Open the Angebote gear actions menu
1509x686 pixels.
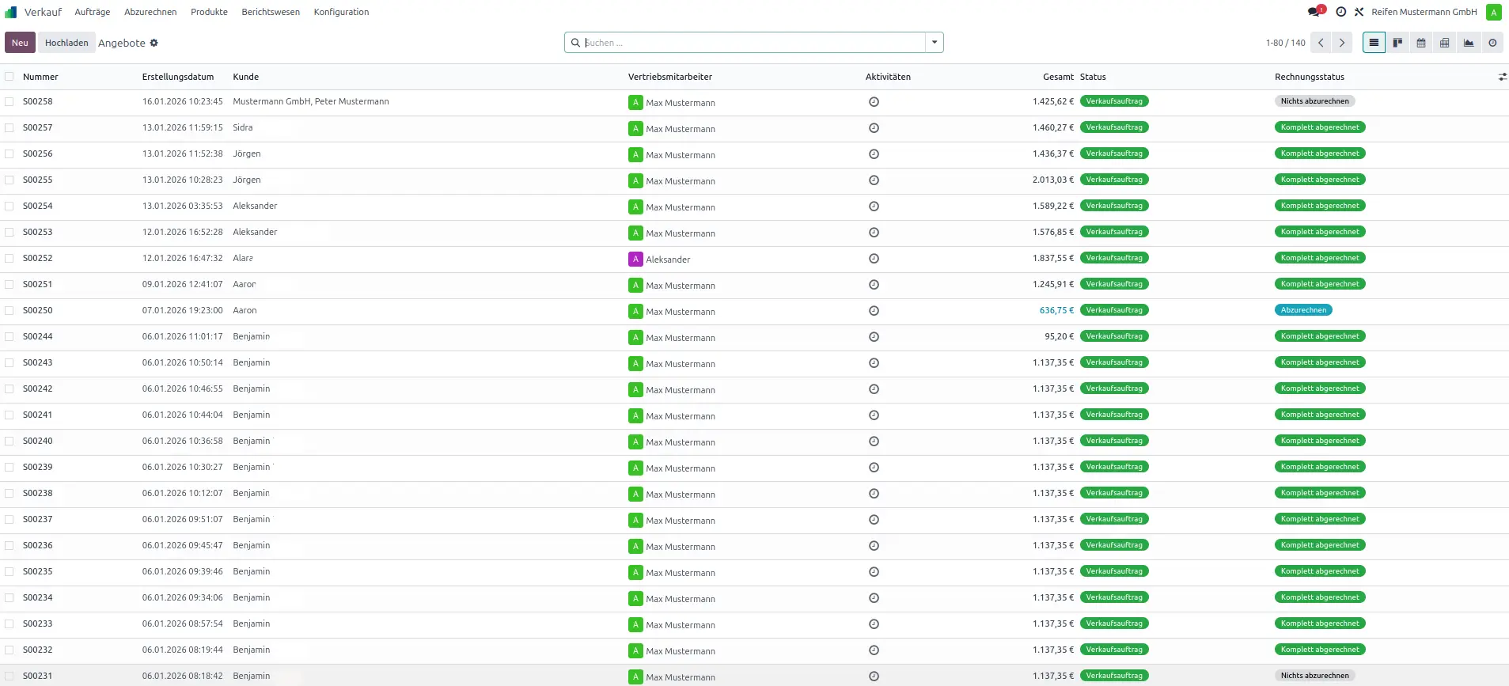[x=154, y=43]
